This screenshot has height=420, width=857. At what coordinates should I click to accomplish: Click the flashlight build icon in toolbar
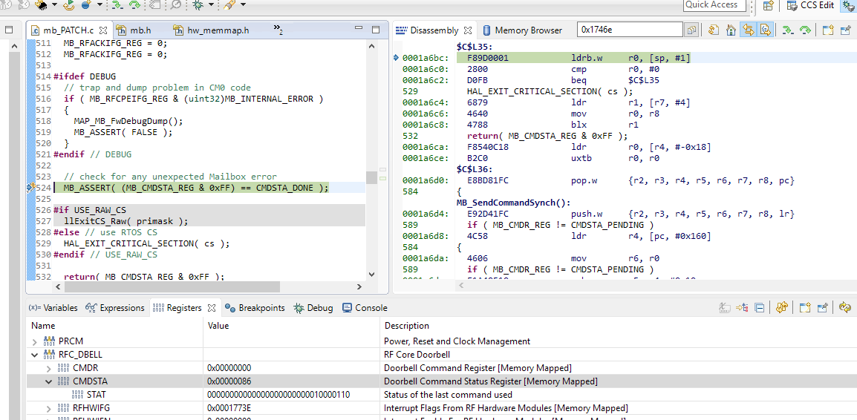pos(230,5)
